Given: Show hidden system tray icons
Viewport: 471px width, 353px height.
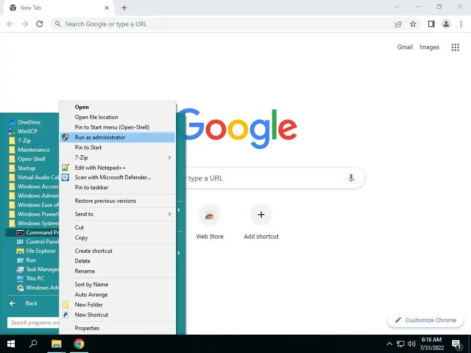Looking at the screenshot, I should [x=389, y=344].
